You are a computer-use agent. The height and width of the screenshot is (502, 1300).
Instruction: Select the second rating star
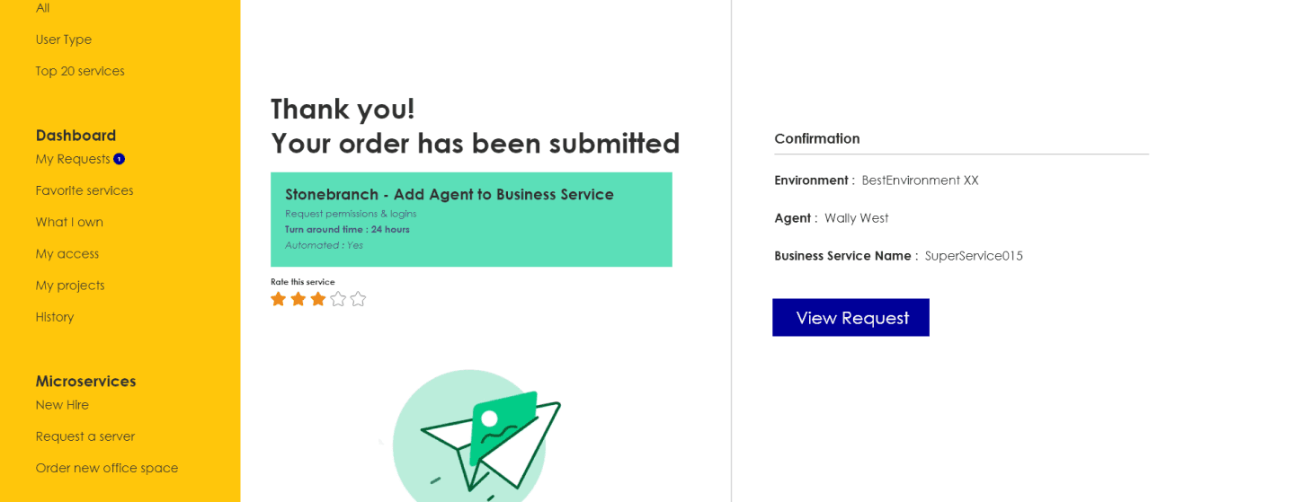[x=298, y=298]
